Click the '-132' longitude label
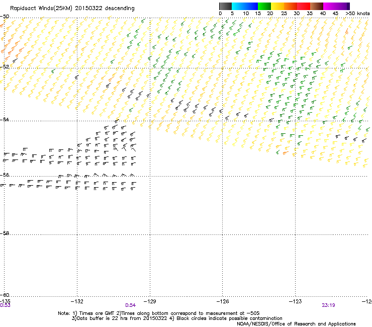The width and height of the screenshot is (372, 327). tap(77, 301)
